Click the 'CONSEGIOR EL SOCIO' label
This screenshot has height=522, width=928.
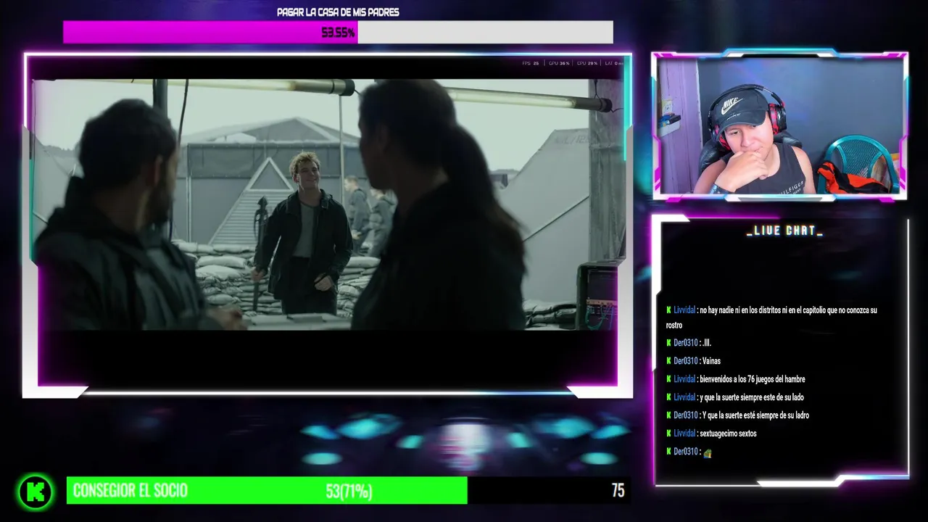pos(130,491)
